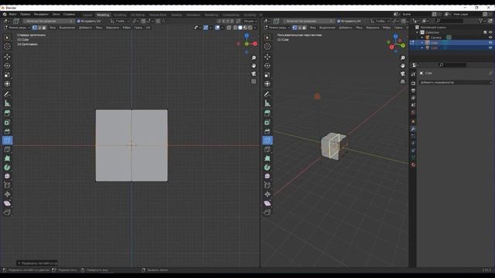
Task: Open the Edit menu
Action: [x=26, y=15]
